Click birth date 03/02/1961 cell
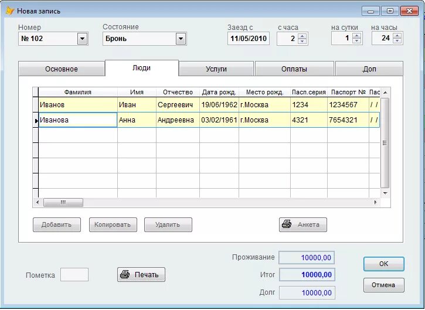425x310 pixels. click(219, 120)
